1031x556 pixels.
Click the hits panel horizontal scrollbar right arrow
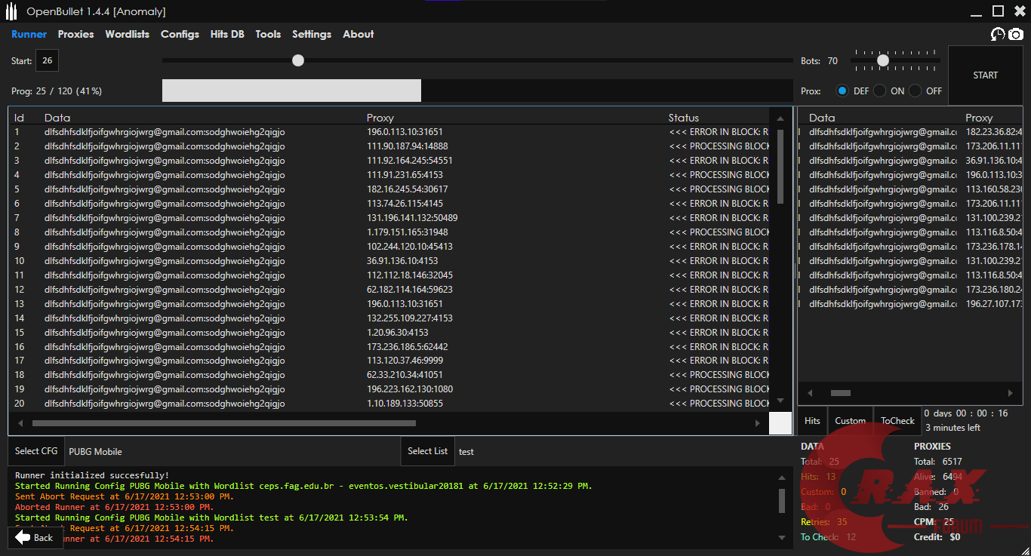[x=1011, y=393]
